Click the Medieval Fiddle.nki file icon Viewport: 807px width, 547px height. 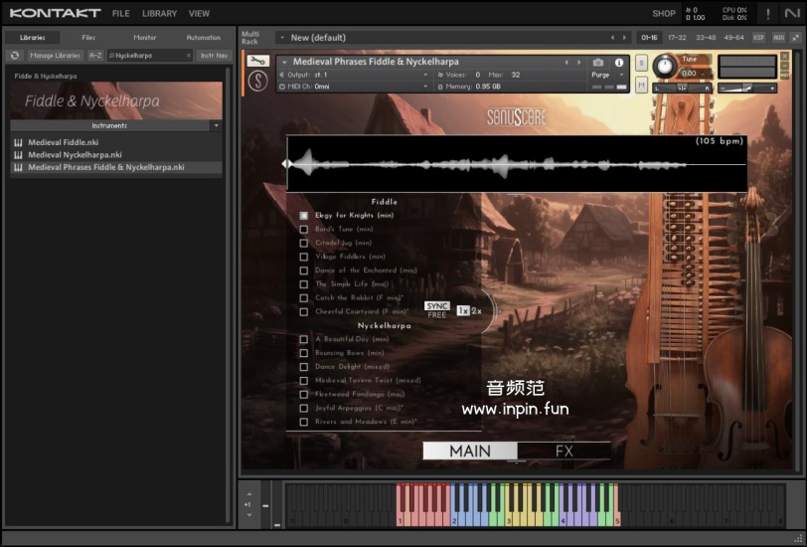(19, 142)
